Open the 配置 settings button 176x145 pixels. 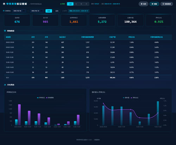click(x=143, y=4)
